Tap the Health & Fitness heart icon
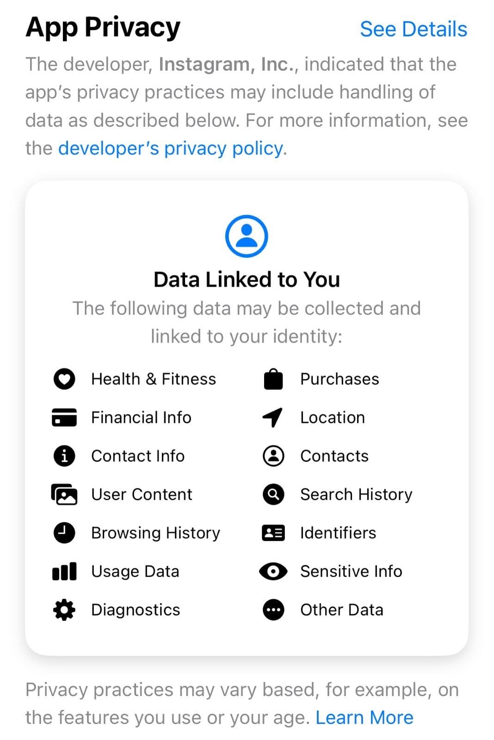Viewport: 494px width, 740px height. (x=64, y=379)
